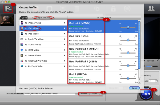Select to iTunes Video category

43,45
